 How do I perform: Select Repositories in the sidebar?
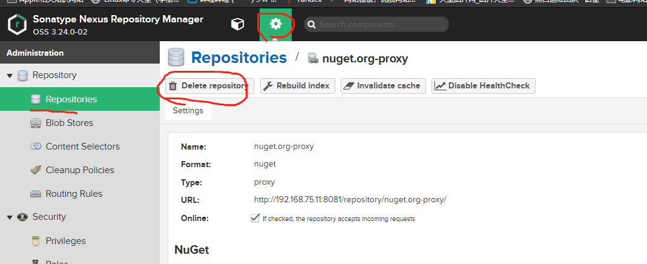coord(80,99)
